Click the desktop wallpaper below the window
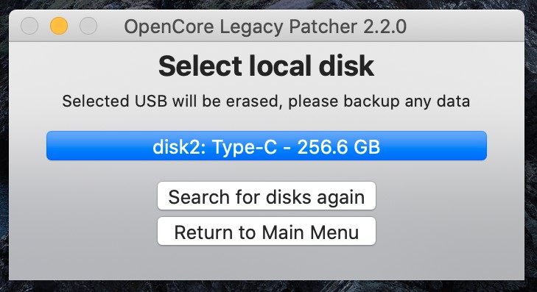 point(268,287)
